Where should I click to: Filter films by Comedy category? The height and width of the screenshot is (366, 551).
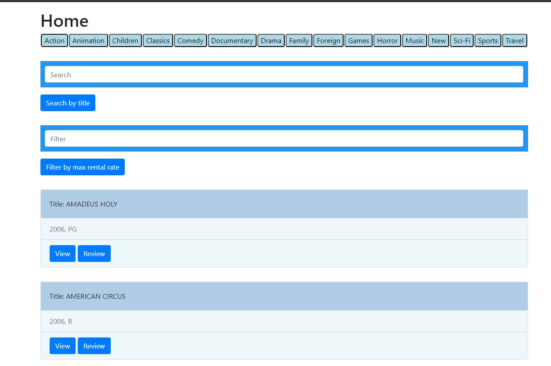(190, 40)
